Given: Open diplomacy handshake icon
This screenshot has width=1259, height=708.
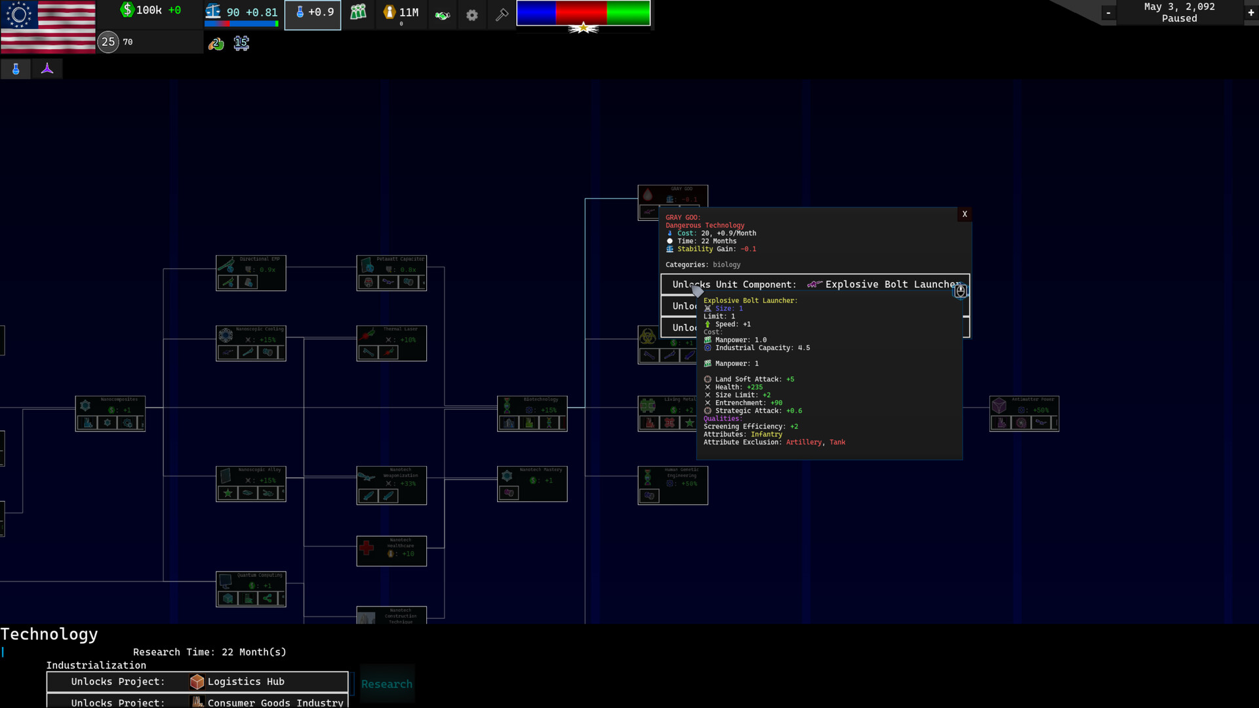Looking at the screenshot, I should (x=443, y=15).
